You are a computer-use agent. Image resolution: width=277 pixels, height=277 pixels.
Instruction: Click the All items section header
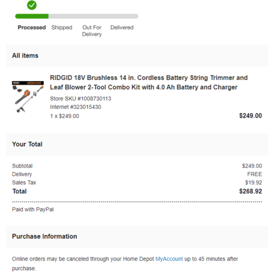(x=25, y=55)
